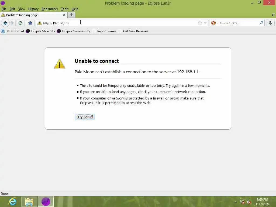The image size is (276, 207).
Task: Click the Eclipse Lun3r app icon in title bar
Action: pos(3,3)
